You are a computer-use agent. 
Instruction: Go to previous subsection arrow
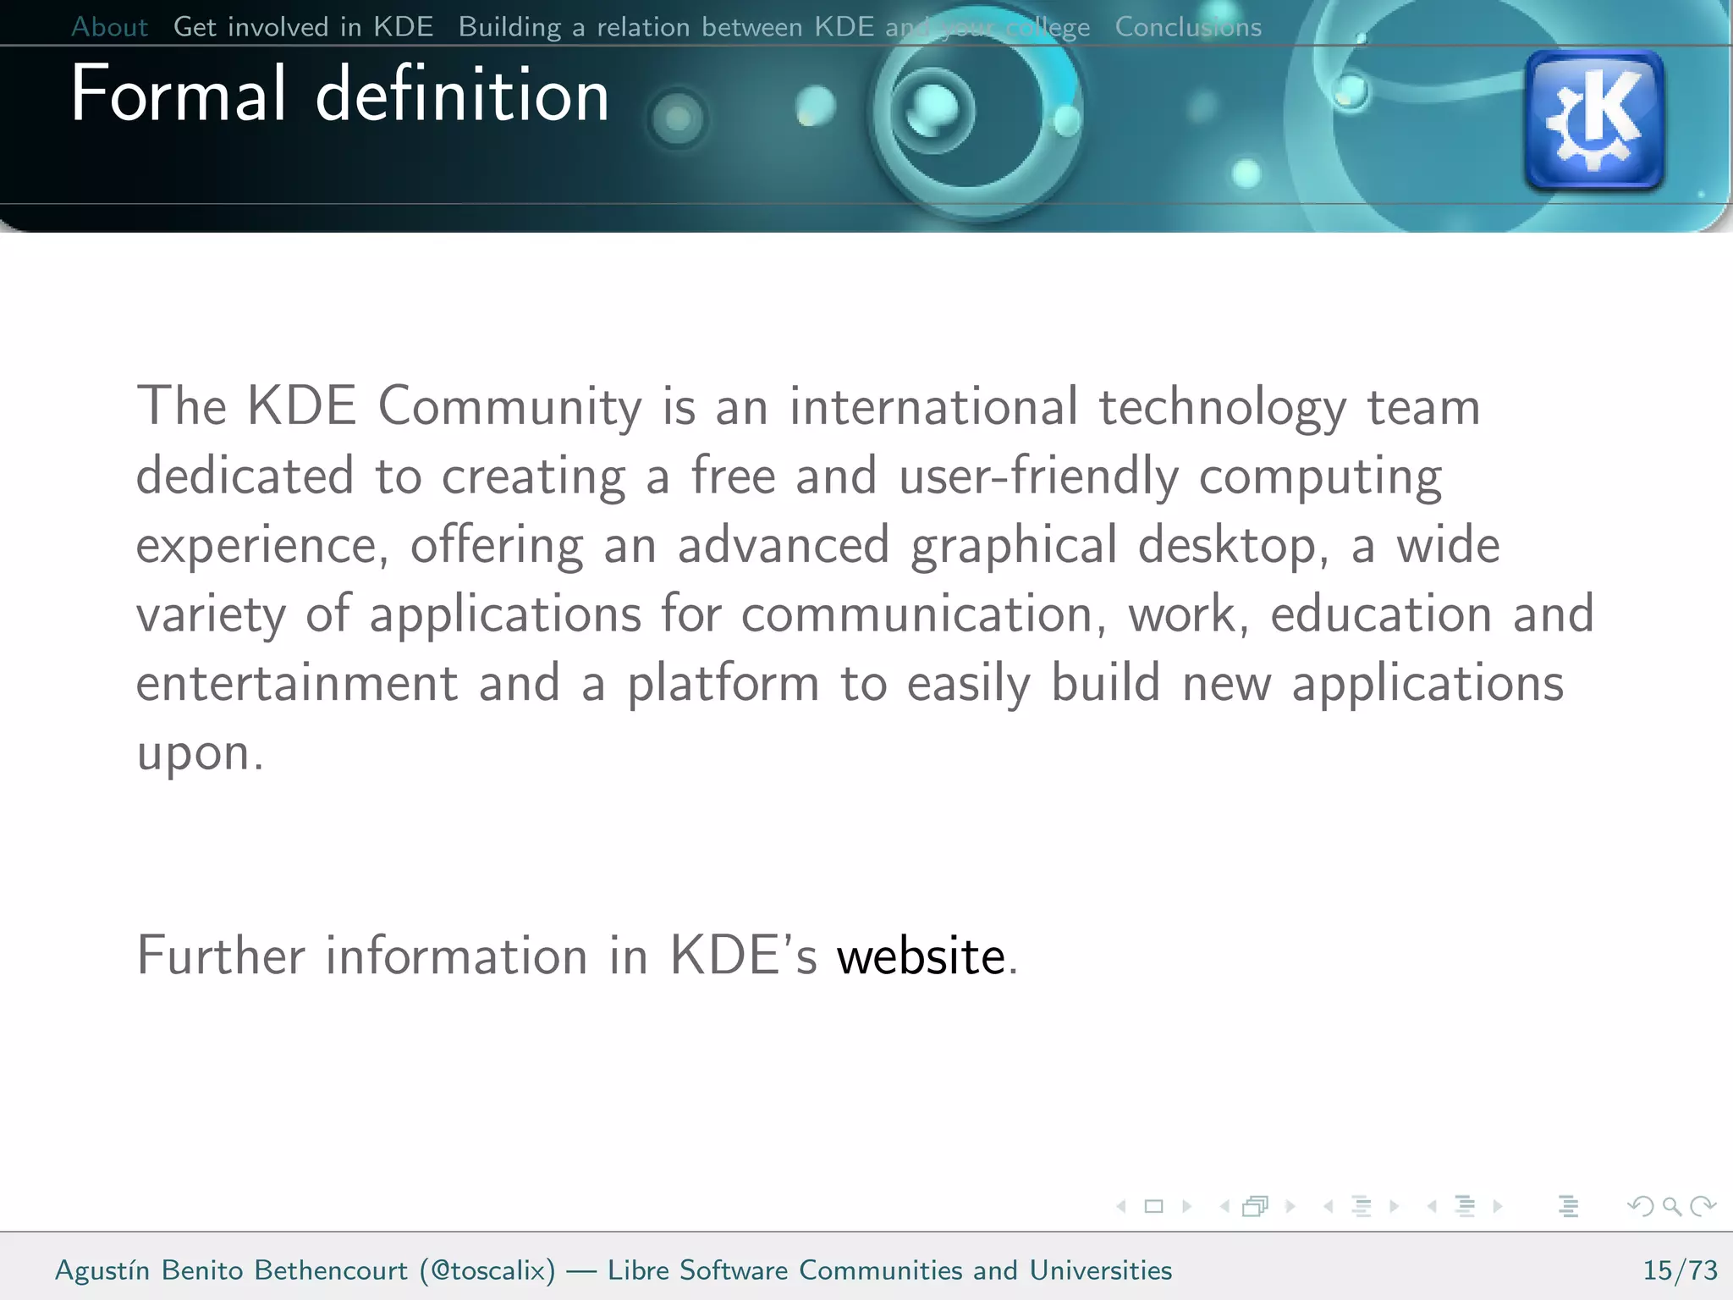coord(1329,1207)
